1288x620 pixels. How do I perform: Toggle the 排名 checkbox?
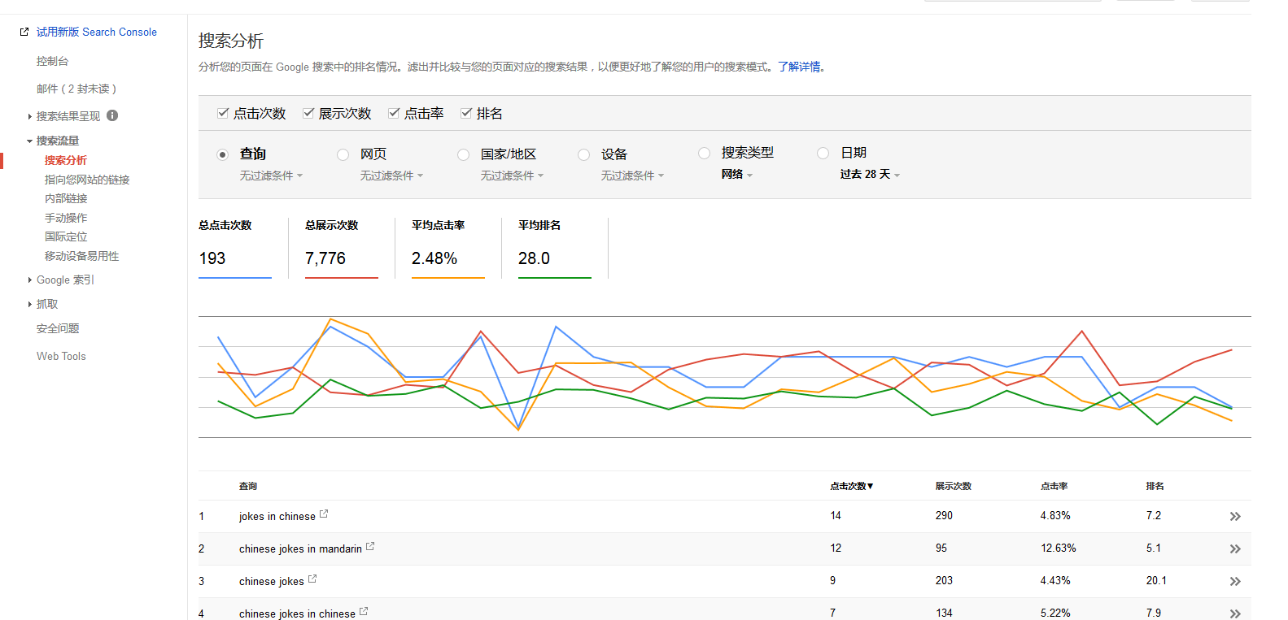[x=466, y=113]
